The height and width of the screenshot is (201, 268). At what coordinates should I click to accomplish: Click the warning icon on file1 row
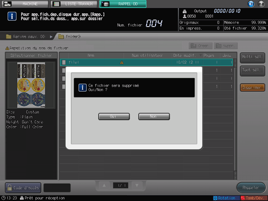coord(122,62)
